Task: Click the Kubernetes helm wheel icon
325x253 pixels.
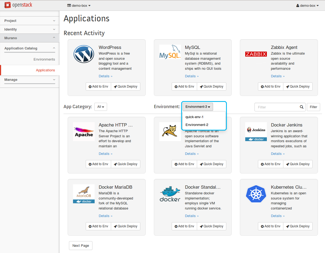Action: coord(256,194)
